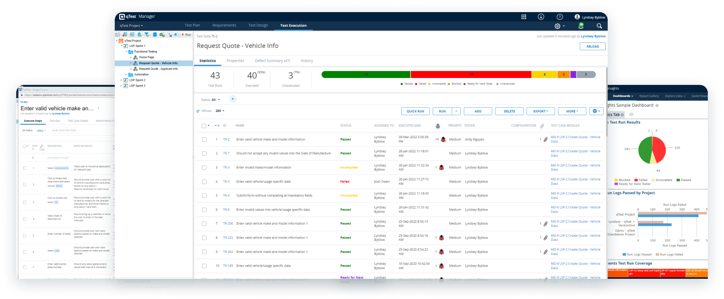Click the bug icon on TR-2 row
The image size is (724, 299).
point(443,139)
